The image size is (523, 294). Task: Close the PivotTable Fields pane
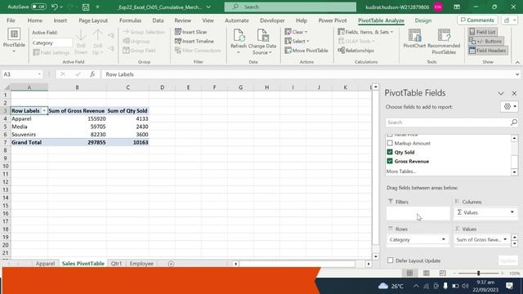514,93
